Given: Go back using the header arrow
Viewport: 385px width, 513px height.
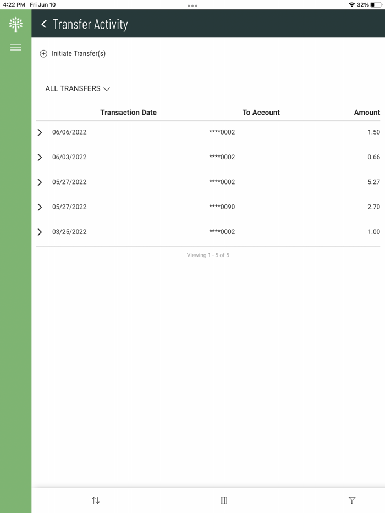Looking at the screenshot, I should click(x=44, y=24).
